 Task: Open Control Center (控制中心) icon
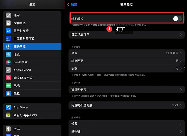point(8,23)
